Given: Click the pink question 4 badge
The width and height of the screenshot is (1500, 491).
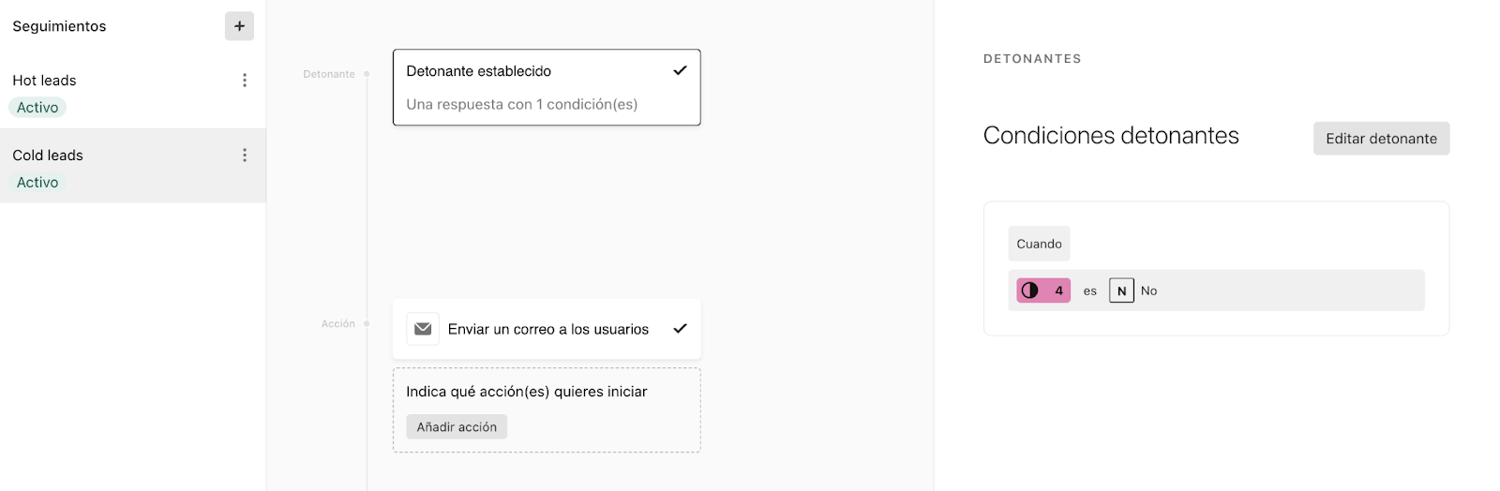Looking at the screenshot, I should pos(1043,290).
